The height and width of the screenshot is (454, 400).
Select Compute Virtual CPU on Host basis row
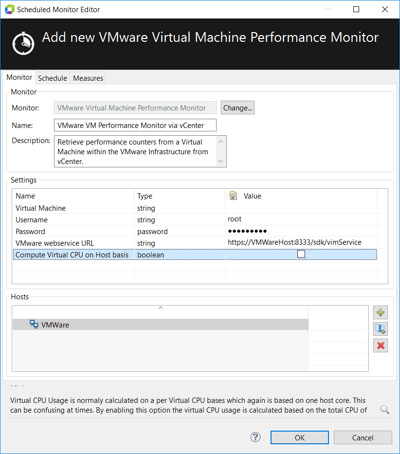click(x=195, y=254)
